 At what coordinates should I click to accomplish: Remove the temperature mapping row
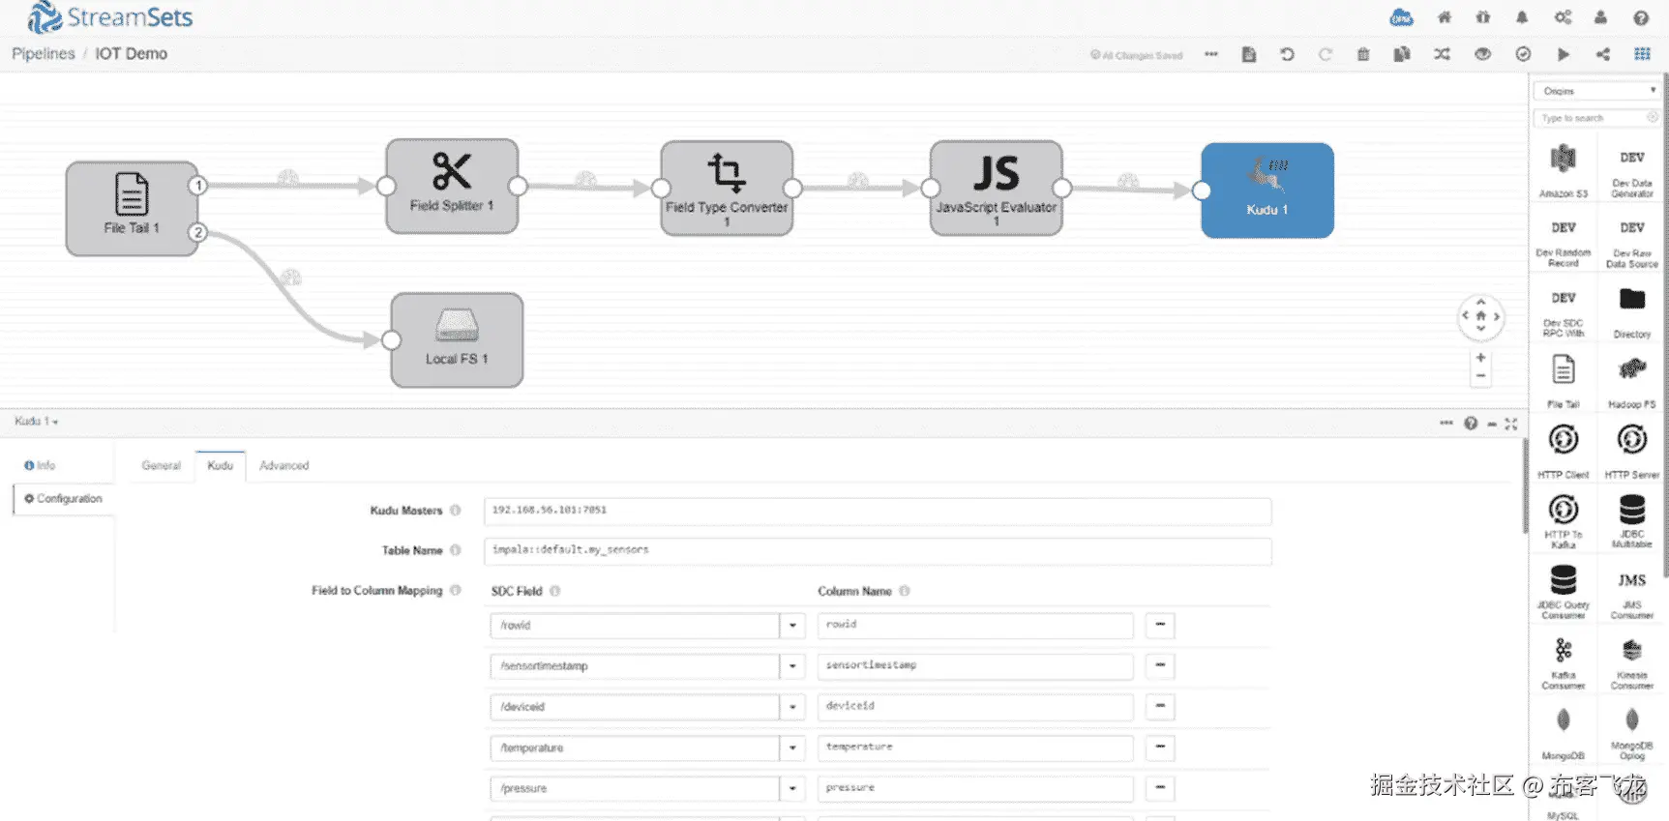tap(1160, 747)
